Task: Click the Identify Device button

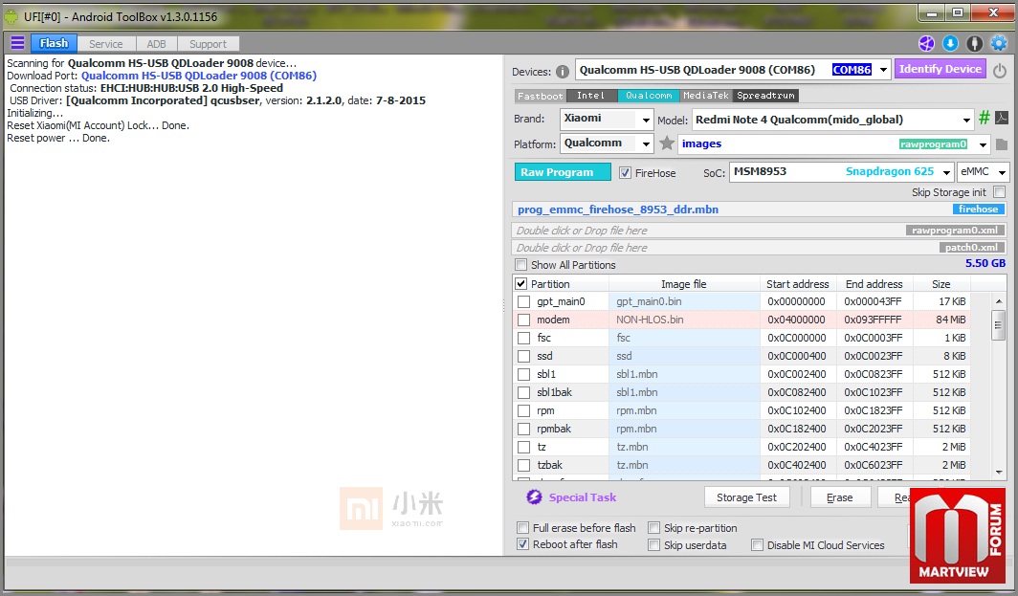Action: 941,69
